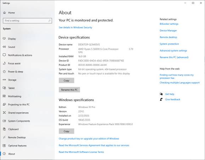205x160 pixels.
Task: Click the Rename this PC button
Action: tap(69, 90)
